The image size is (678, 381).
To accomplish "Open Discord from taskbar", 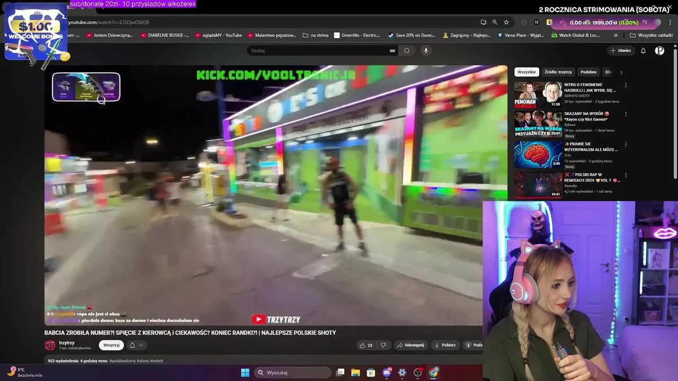I will tap(387, 373).
